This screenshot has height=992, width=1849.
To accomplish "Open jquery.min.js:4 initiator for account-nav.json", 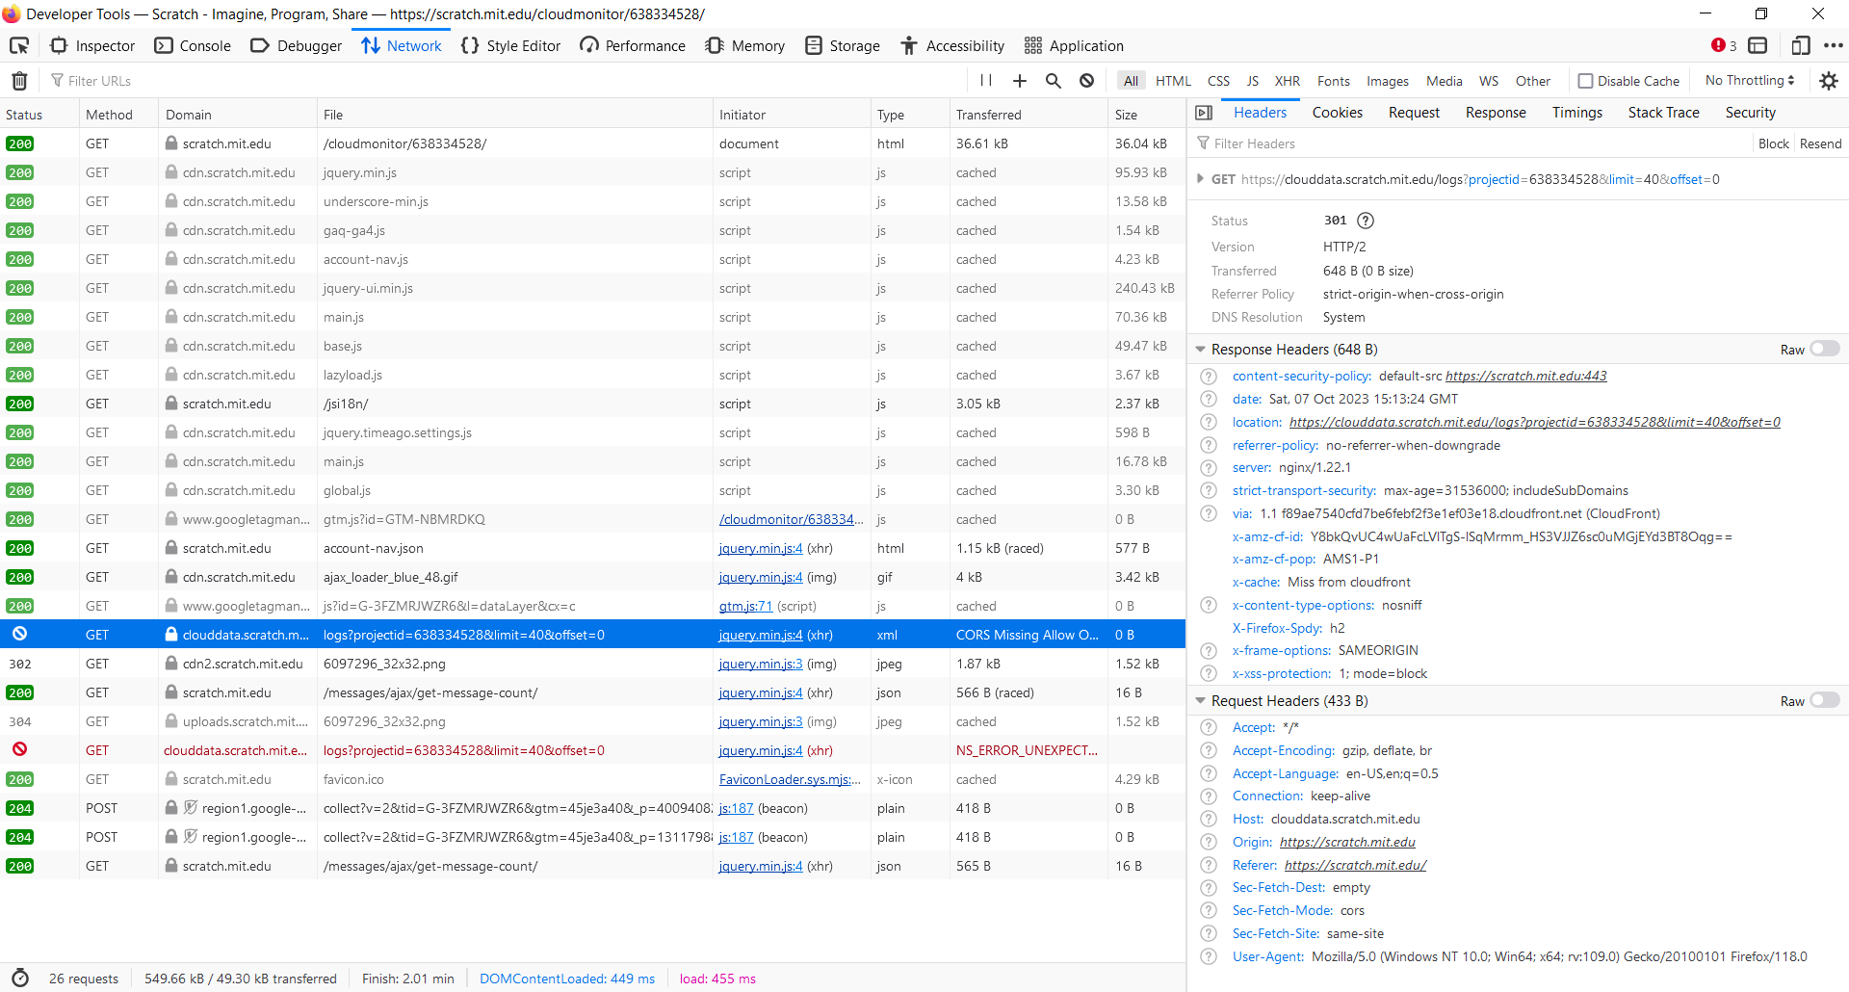I will pyautogui.click(x=761, y=548).
